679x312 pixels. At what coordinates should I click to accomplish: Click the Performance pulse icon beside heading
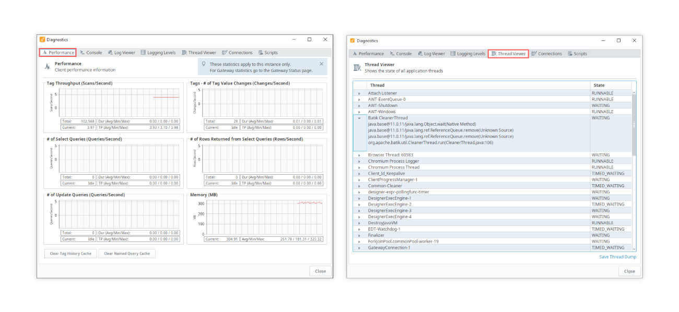48,66
